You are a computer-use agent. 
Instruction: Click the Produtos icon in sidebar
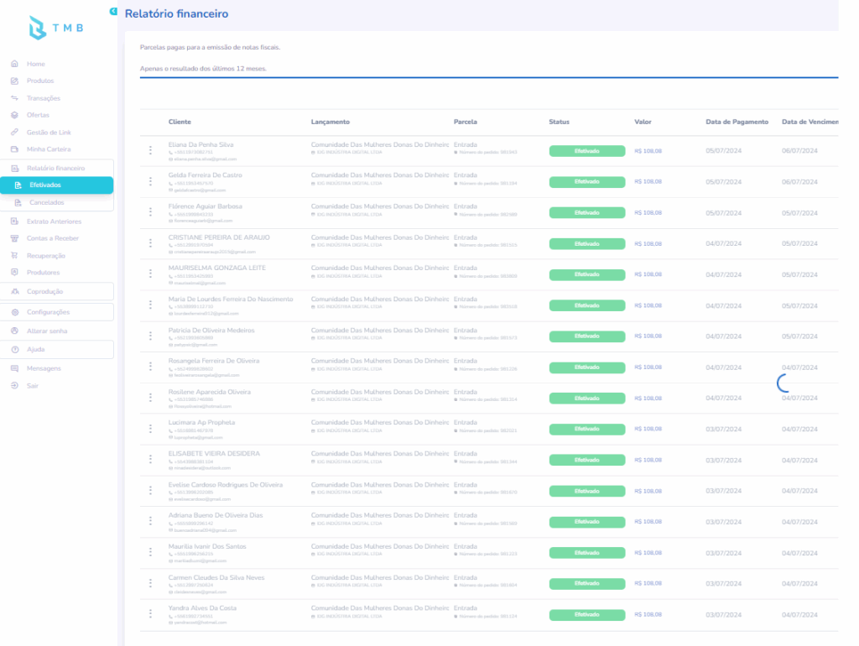pos(15,81)
